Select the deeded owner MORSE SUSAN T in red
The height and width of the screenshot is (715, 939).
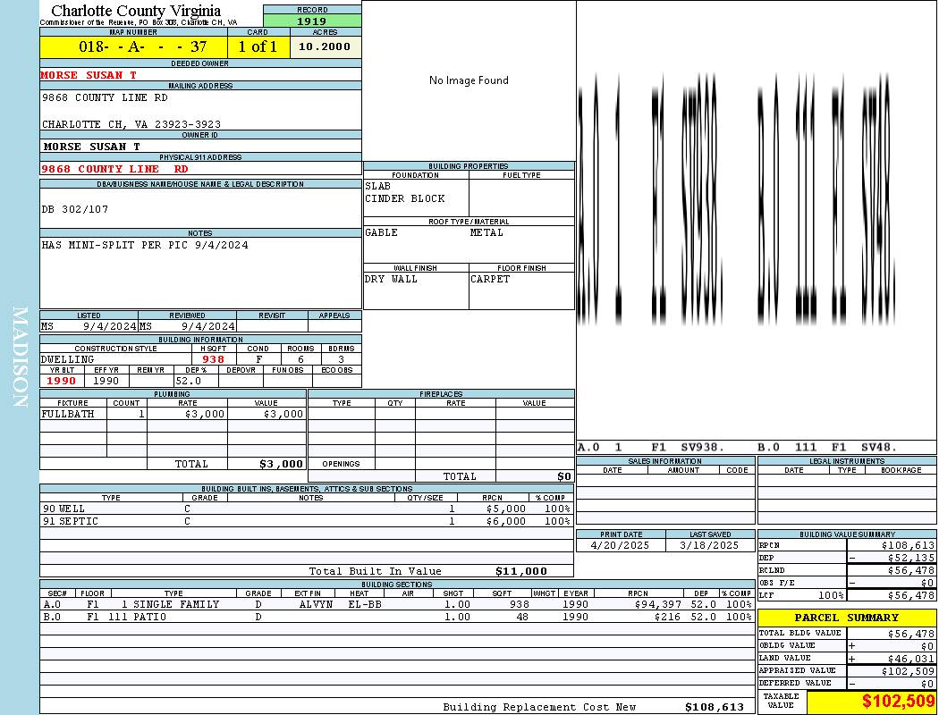[89, 75]
